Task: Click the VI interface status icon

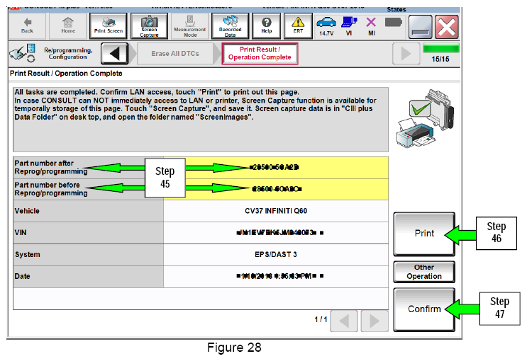Action: (349, 26)
